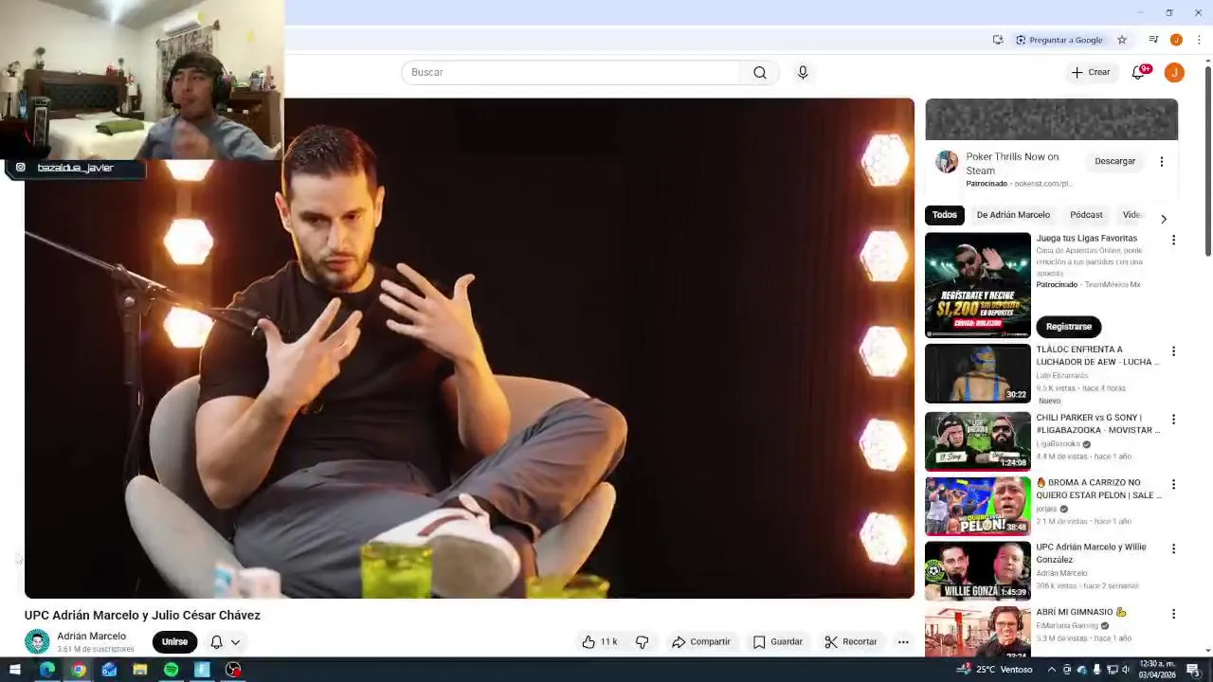The width and height of the screenshot is (1213, 682).
Task: Open File Explorer from taskbar
Action: tap(140, 670)
